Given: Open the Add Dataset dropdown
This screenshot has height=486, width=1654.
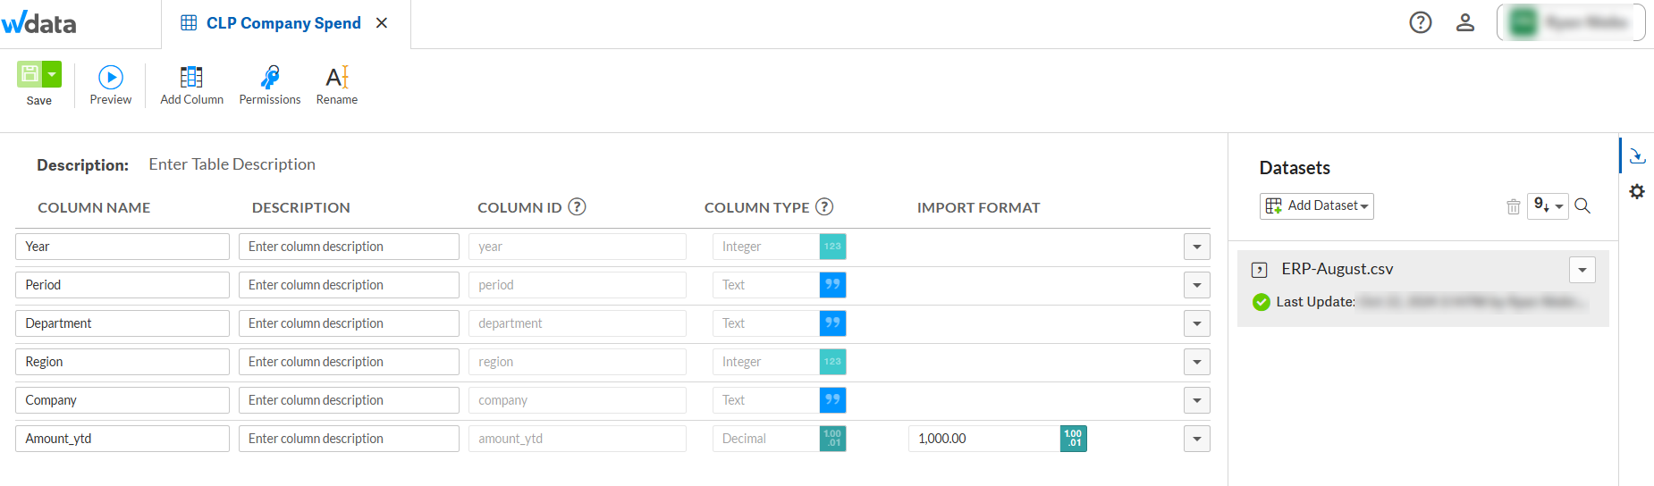Looking at the screenshot, I should (1317, 206).
